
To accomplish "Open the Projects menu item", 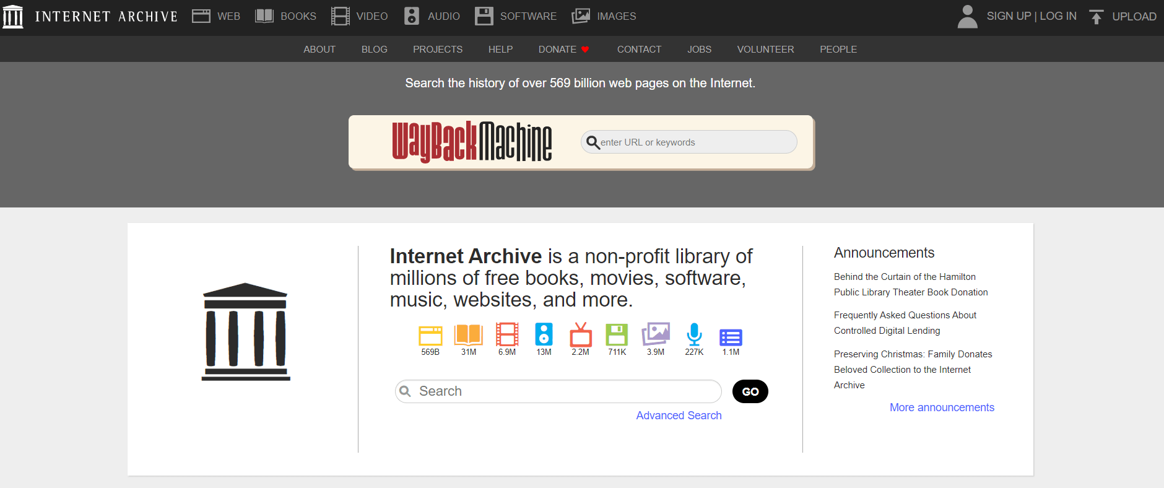I will [x=438, y=50].
